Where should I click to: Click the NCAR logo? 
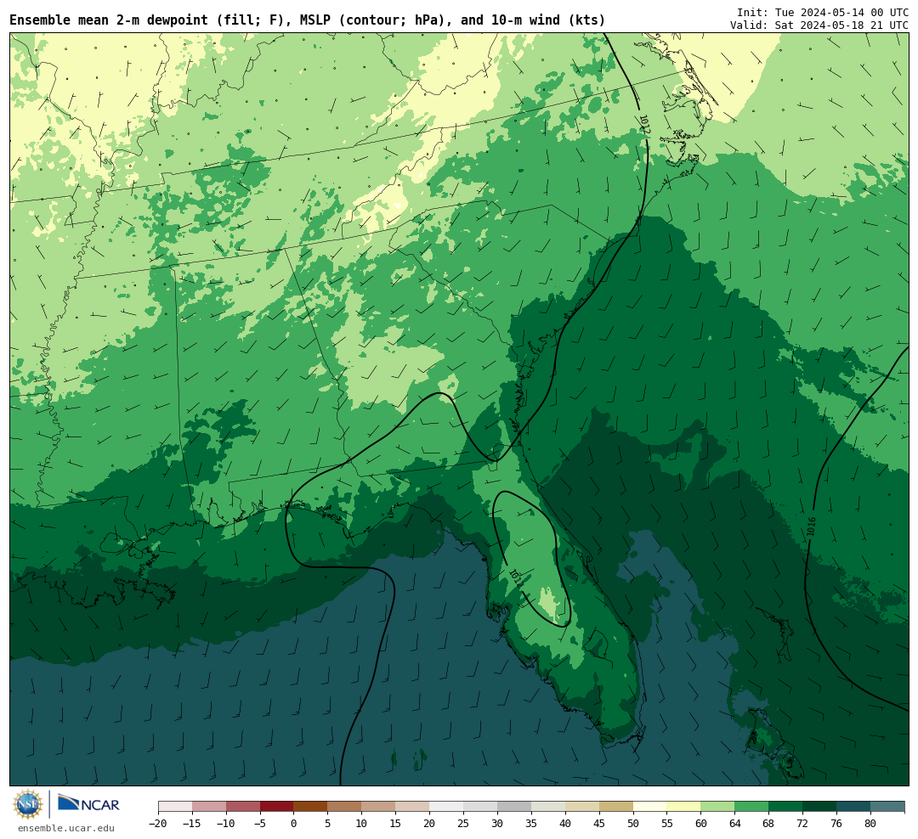[88, 803]
